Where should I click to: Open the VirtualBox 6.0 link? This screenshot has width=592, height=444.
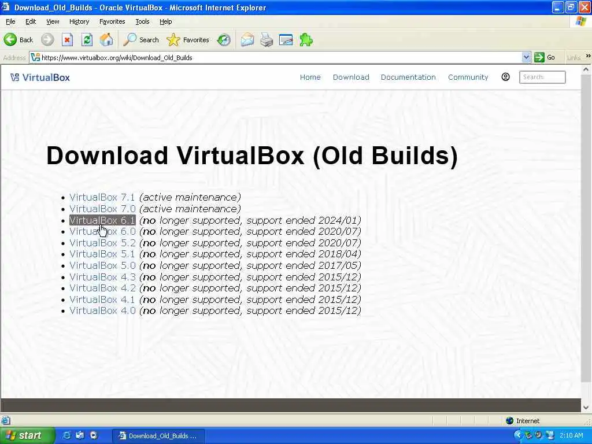point(102,231)
